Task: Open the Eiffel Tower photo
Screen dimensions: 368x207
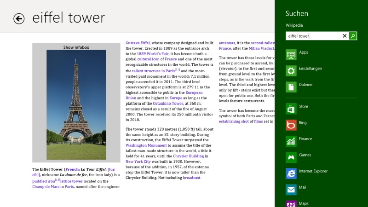Action: coord(76,105)
